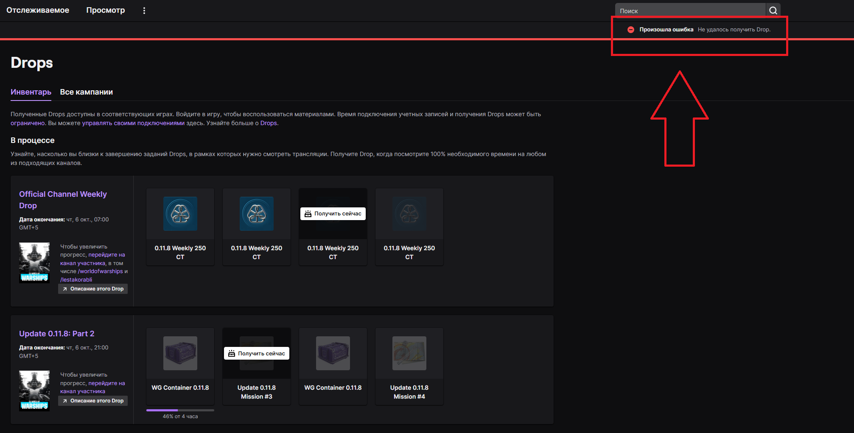Viewport: 854px width, 433px height.
Task: Click the search magnifier icon
Action: click(x=773, y=11)
